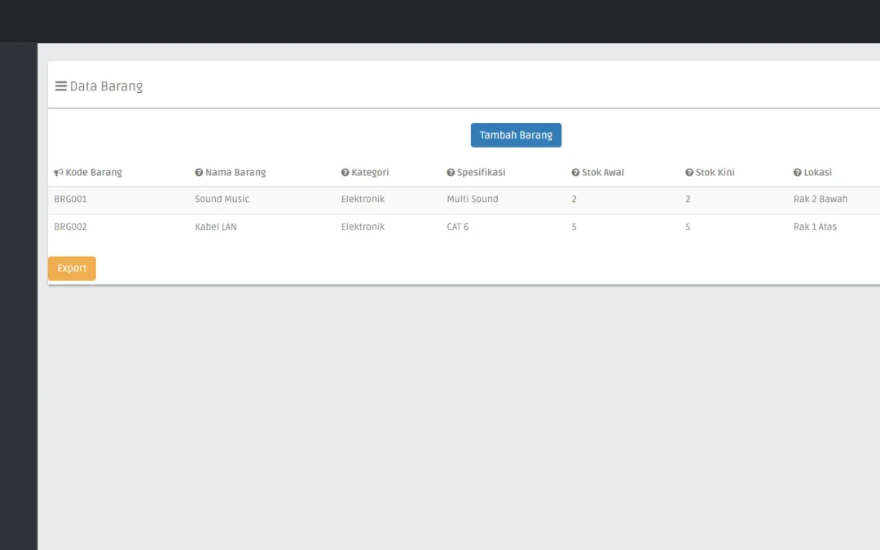
Task: Click the hamburger icon beside Data Barang
Action: click(x=60, y=86)
